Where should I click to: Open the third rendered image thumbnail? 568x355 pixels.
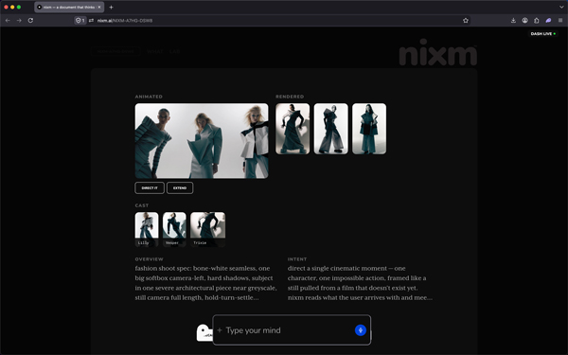(369, 129)
